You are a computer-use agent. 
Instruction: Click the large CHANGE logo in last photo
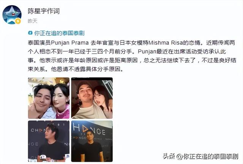tap(90, 130)
